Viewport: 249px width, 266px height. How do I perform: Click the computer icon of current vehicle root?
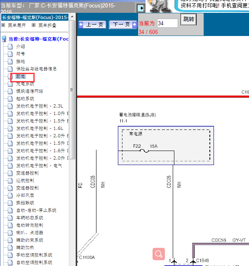pyautogui.click(x=4, y=39)
